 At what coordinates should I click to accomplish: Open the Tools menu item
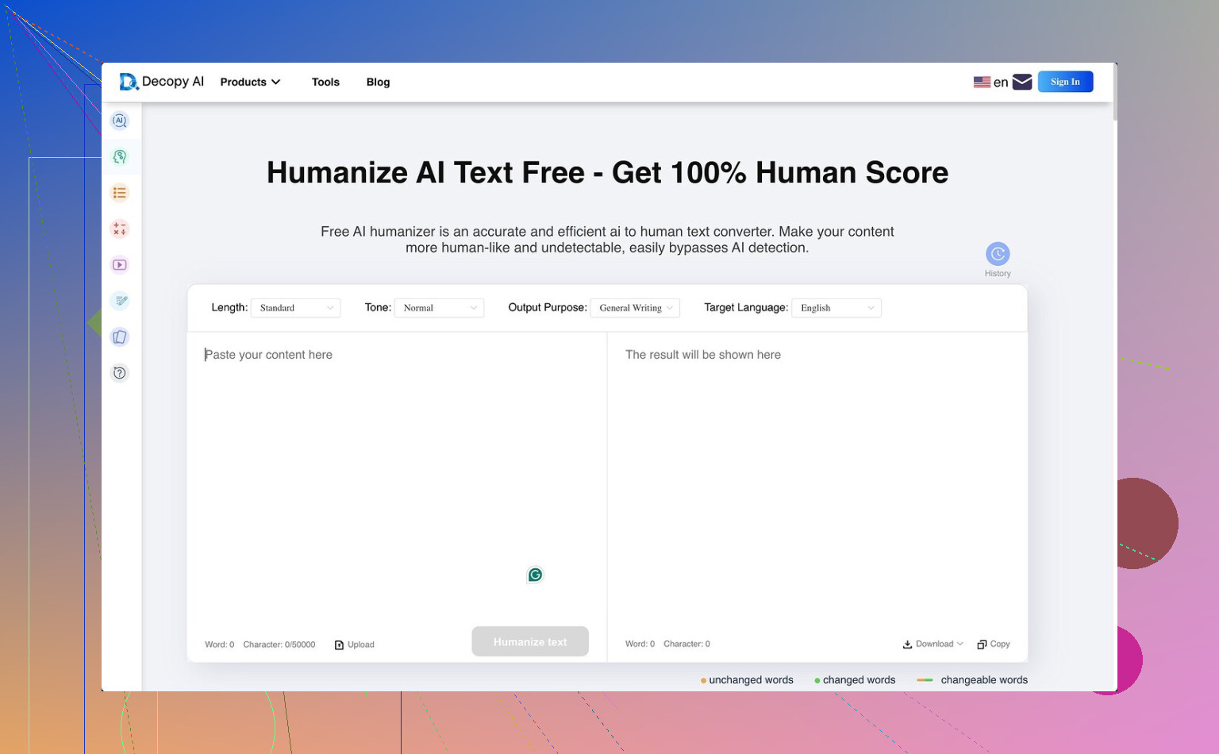click(325, 82)
